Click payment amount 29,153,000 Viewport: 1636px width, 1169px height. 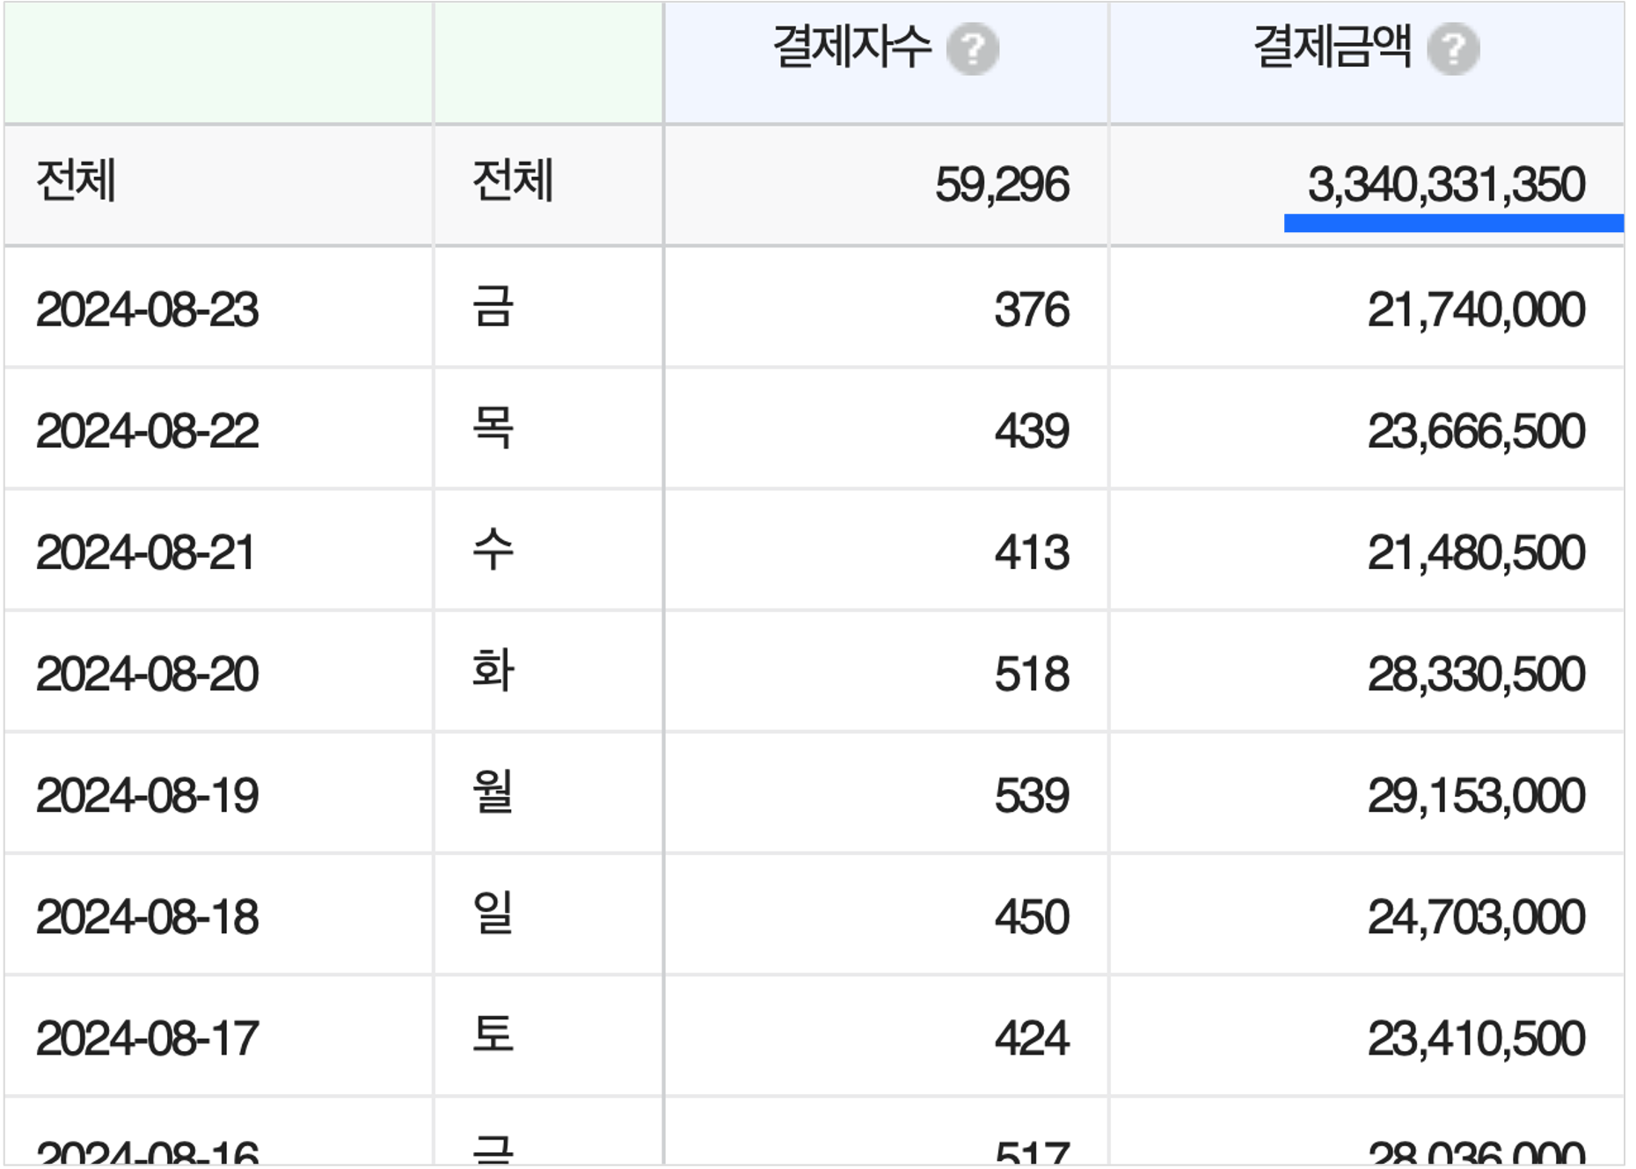[x=1475, y=795]
